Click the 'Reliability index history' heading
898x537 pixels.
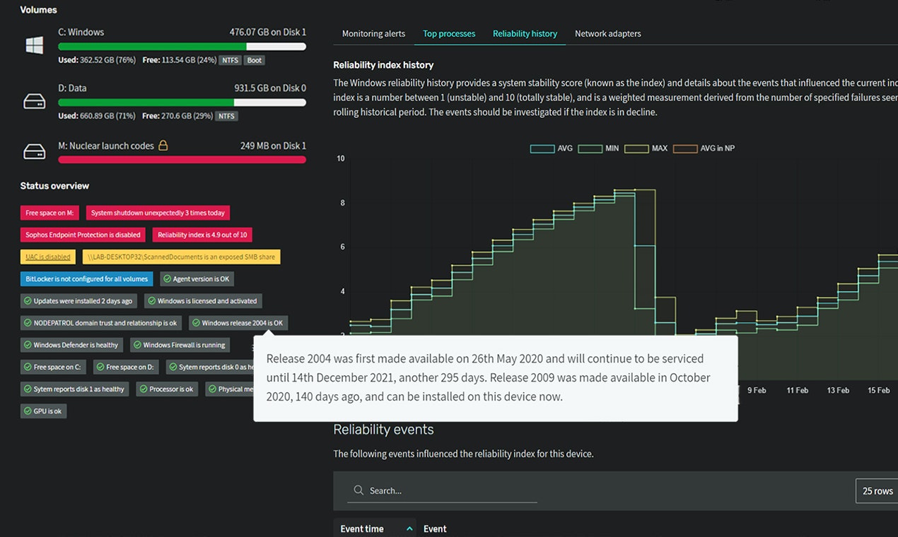[383, 65]
